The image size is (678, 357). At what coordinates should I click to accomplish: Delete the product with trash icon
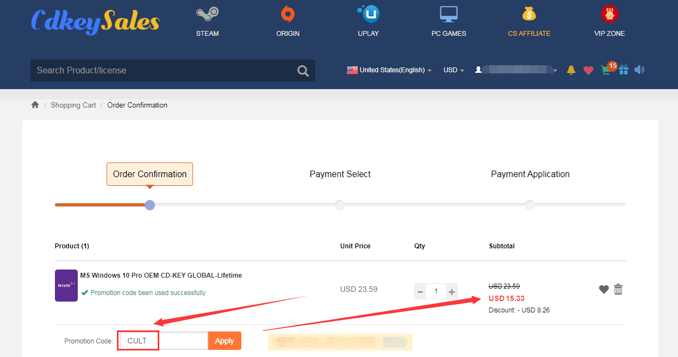(618, 290)
